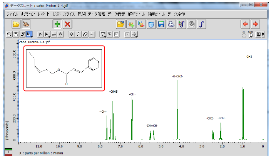Click the up-down stepper arrows
Image resolution: width=271 pixels, height=159 pixels.
263,34
